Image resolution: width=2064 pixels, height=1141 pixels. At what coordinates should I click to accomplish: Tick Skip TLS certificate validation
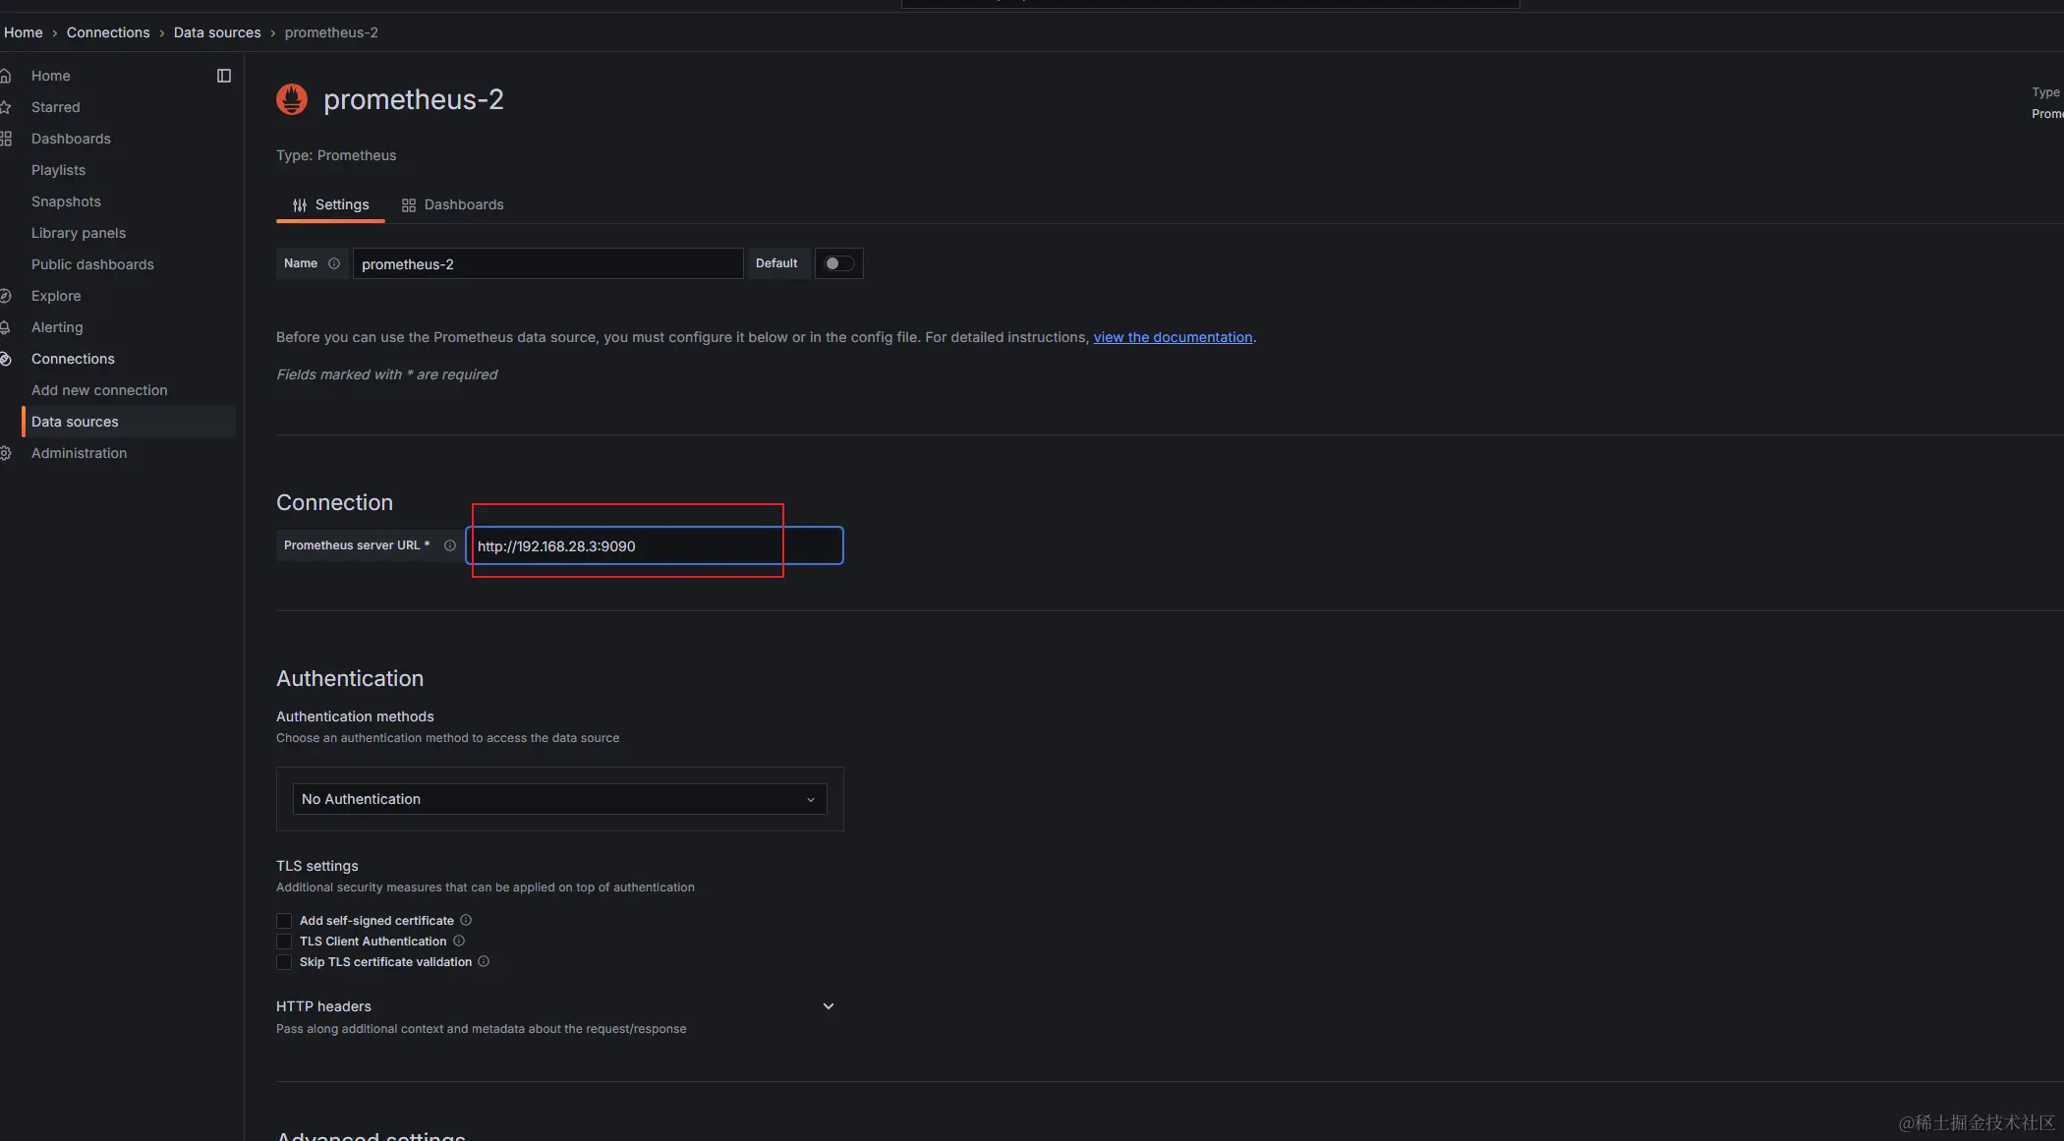pyautogui.click(x=284, y=962)
